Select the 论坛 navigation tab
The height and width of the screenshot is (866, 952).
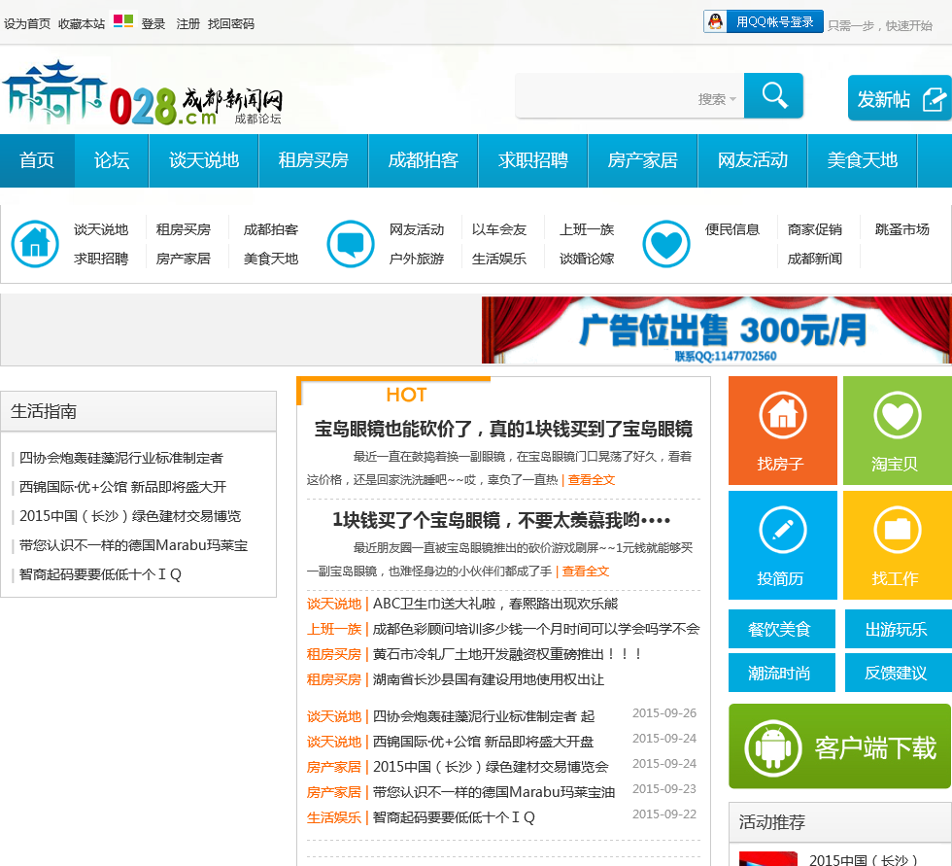click(112, 160)
